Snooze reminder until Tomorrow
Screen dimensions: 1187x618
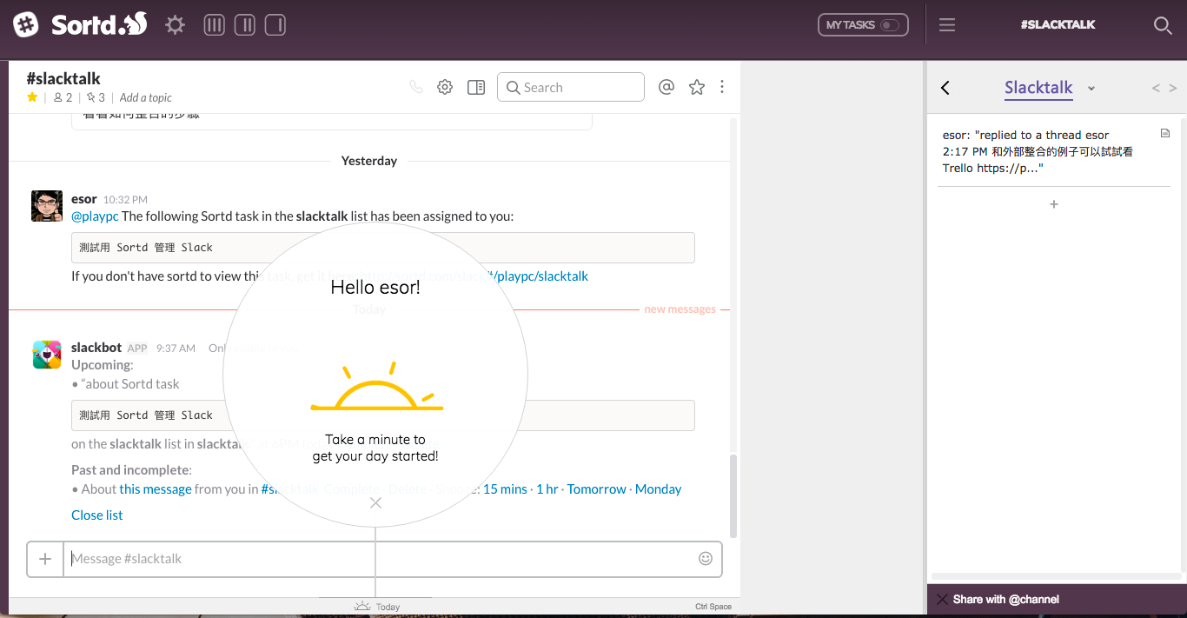597,488
